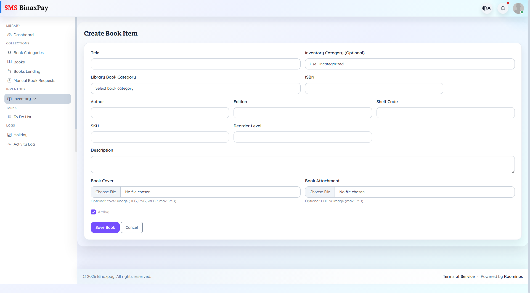This screenshot has height=293, width=530.
Task: Click the notification bell icon
Action: [503, 8]
